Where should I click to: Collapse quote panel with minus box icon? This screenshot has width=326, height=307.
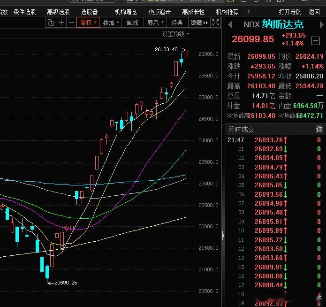(315, 40)
